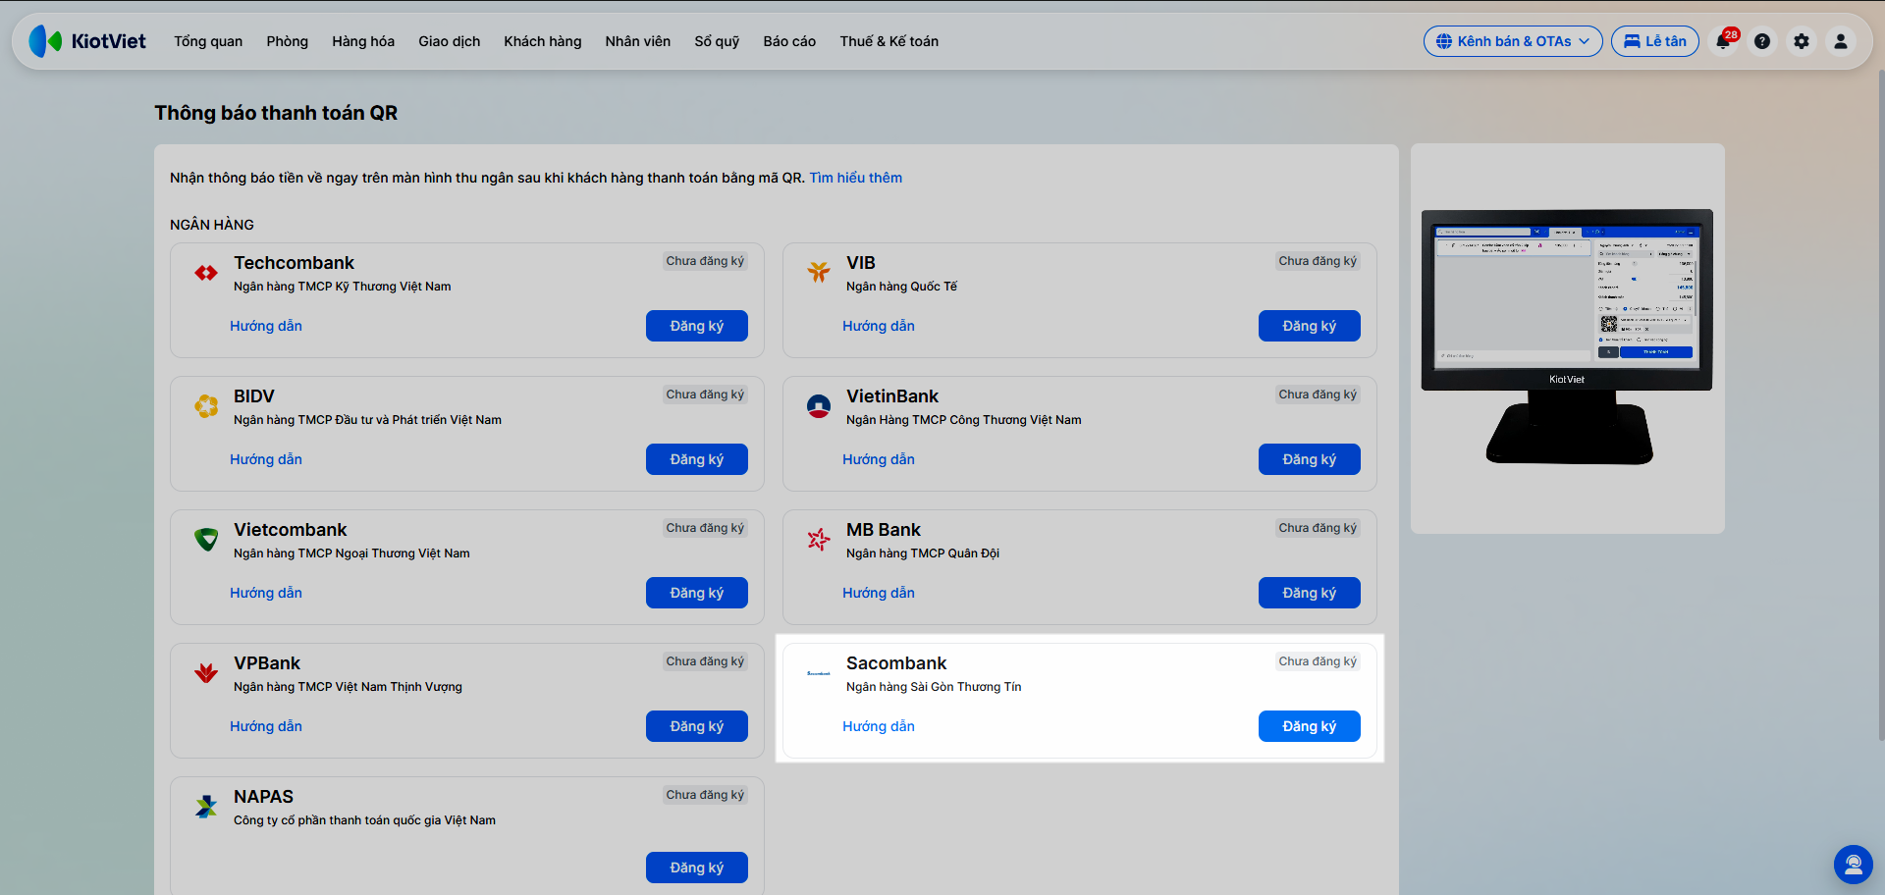Open the Phòng menu
1885x895 pixels.
pyautogui.click(x=288, y=41)
